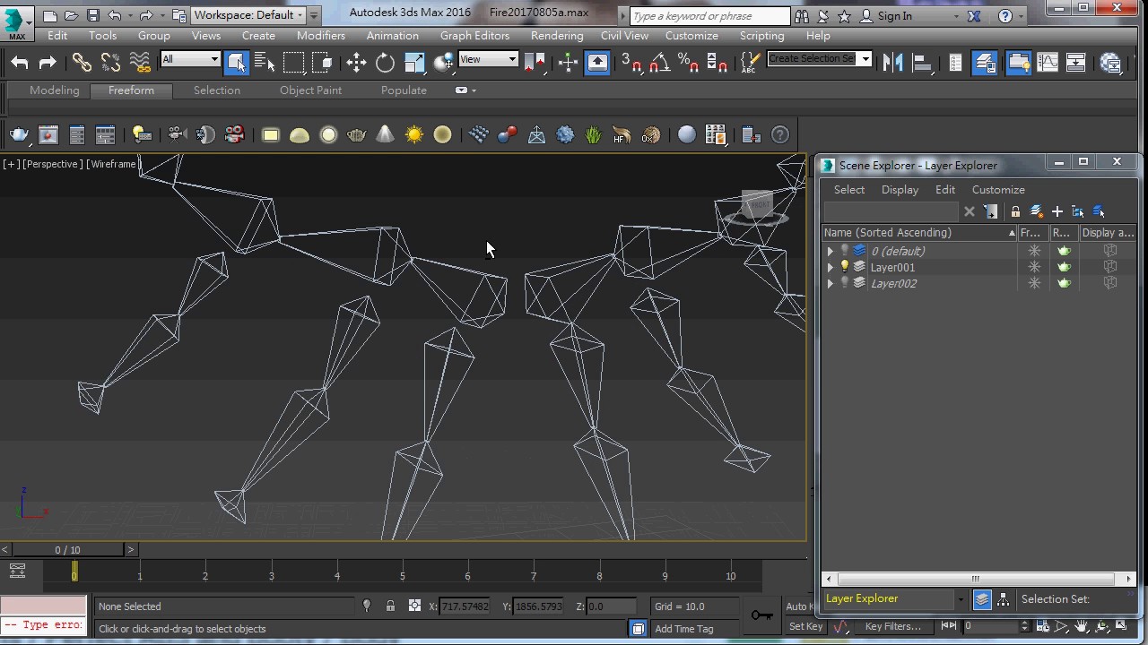Choose the Select and Rotate tool
The image size is (1148, 645).
click(x=386, y=62)
